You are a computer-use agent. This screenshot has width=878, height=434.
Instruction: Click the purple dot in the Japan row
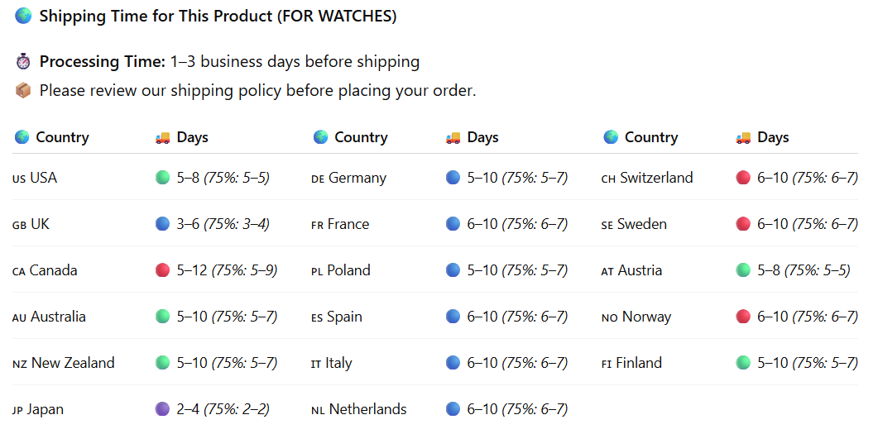(x=163, y=408)
